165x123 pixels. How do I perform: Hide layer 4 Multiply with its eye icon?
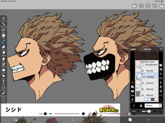pos(144,77)
